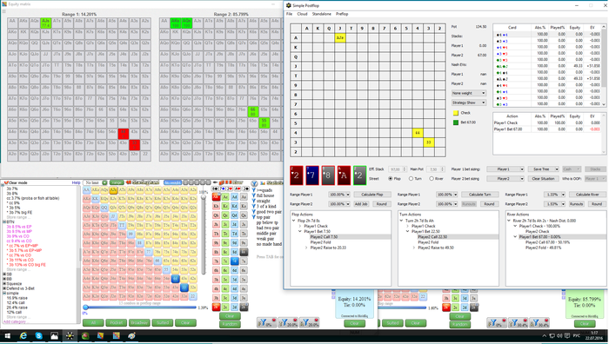609x344 pixels.
Task: Click the Clear Situation button
Action: pyautogui.click(x=543, y=179)
